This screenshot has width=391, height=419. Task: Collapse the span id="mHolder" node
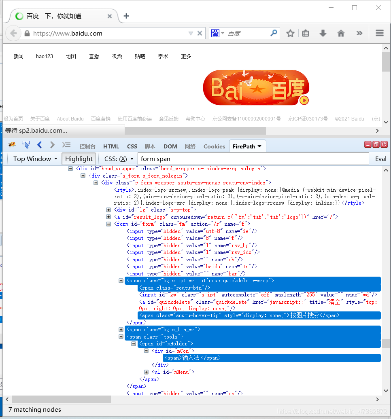(134, 344)
